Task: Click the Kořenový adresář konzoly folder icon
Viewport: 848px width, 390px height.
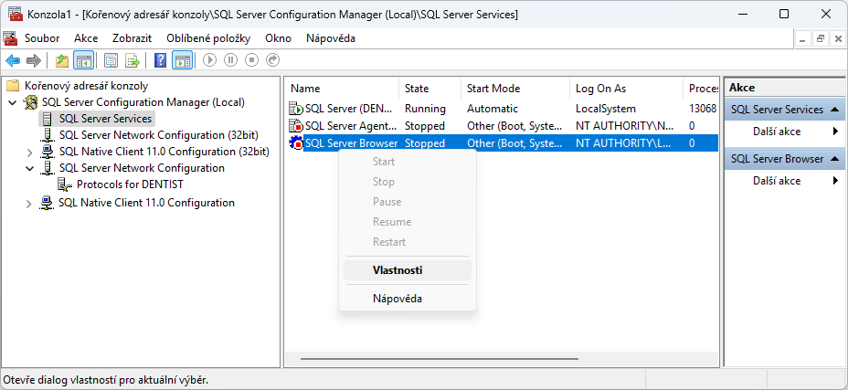Action: (13, 86)
